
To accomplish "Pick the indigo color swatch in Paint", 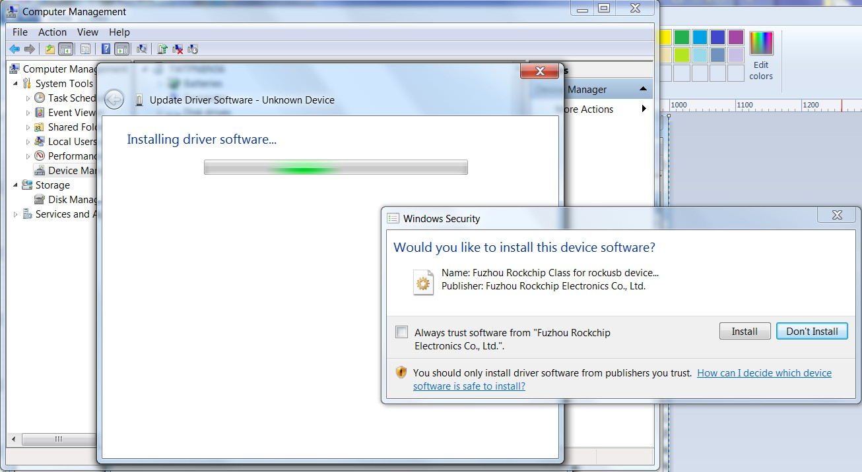I will pyautogui.click(x=717, y=37).
